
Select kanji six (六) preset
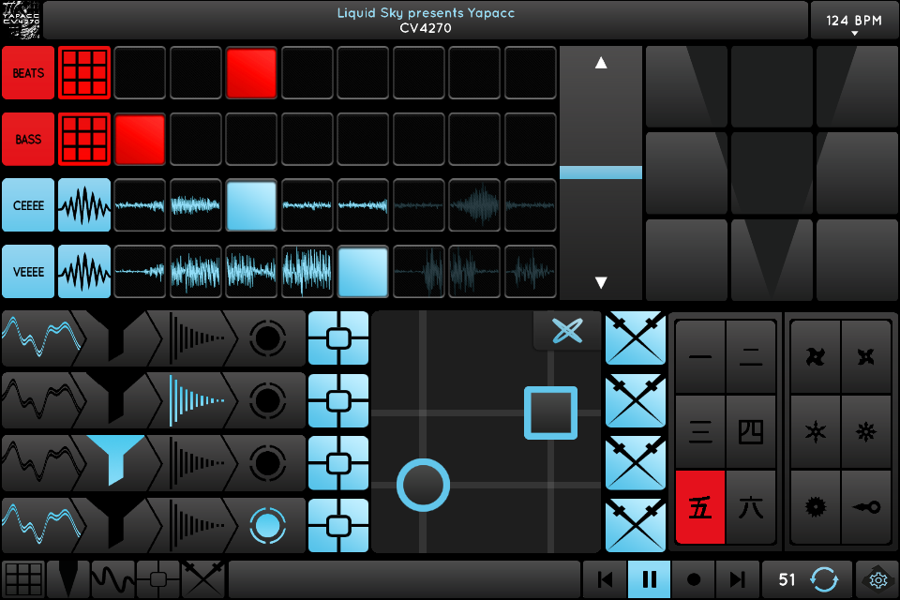point(751,507)
